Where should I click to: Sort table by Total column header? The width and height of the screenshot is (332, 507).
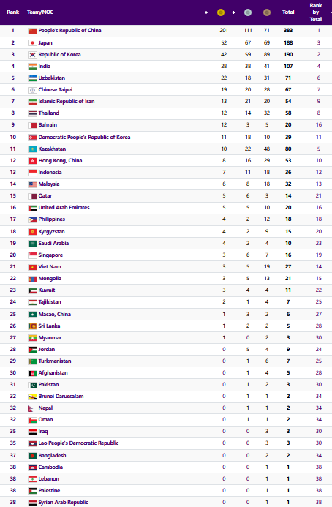(x=288, y=12)
